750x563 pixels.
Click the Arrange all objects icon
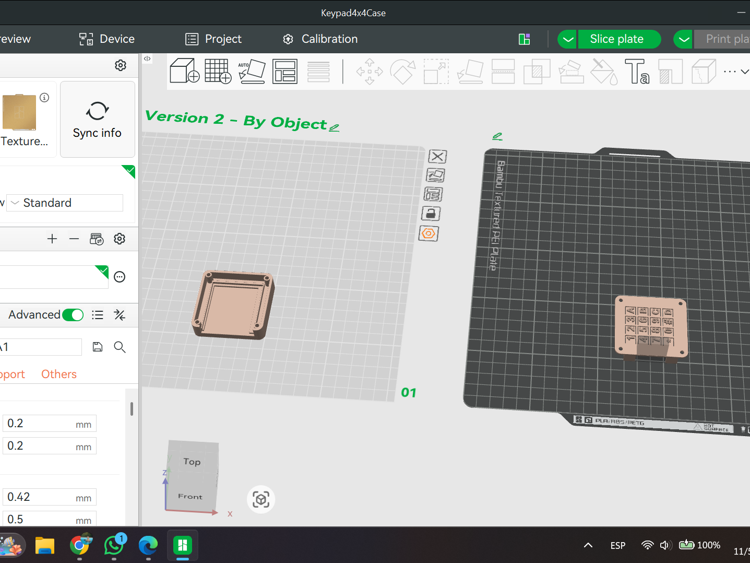(x=285, y=71)
